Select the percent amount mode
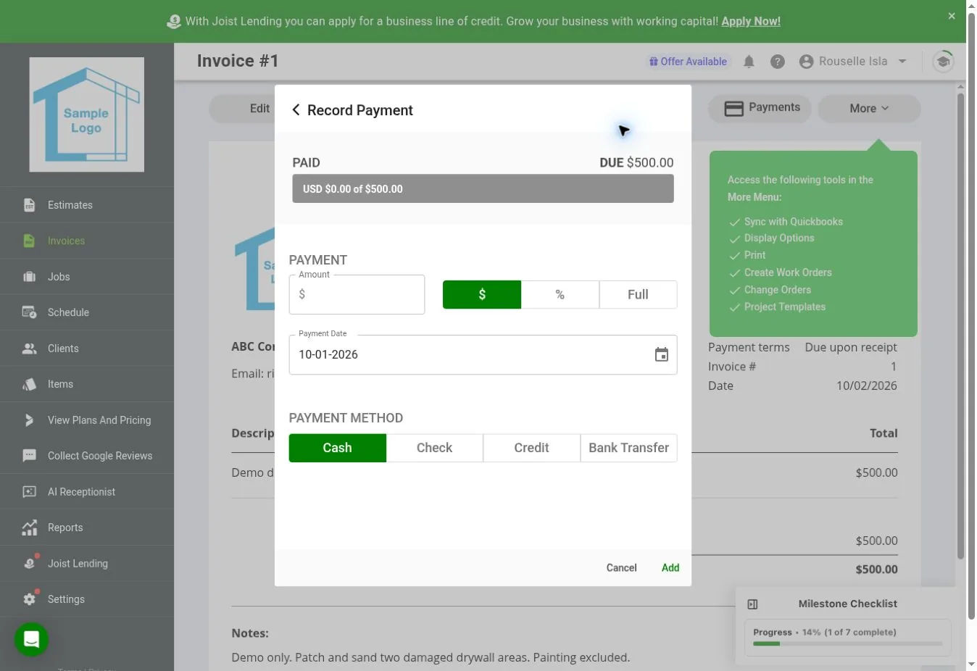This screenshot has width=977, height=671. coord(560,294)
